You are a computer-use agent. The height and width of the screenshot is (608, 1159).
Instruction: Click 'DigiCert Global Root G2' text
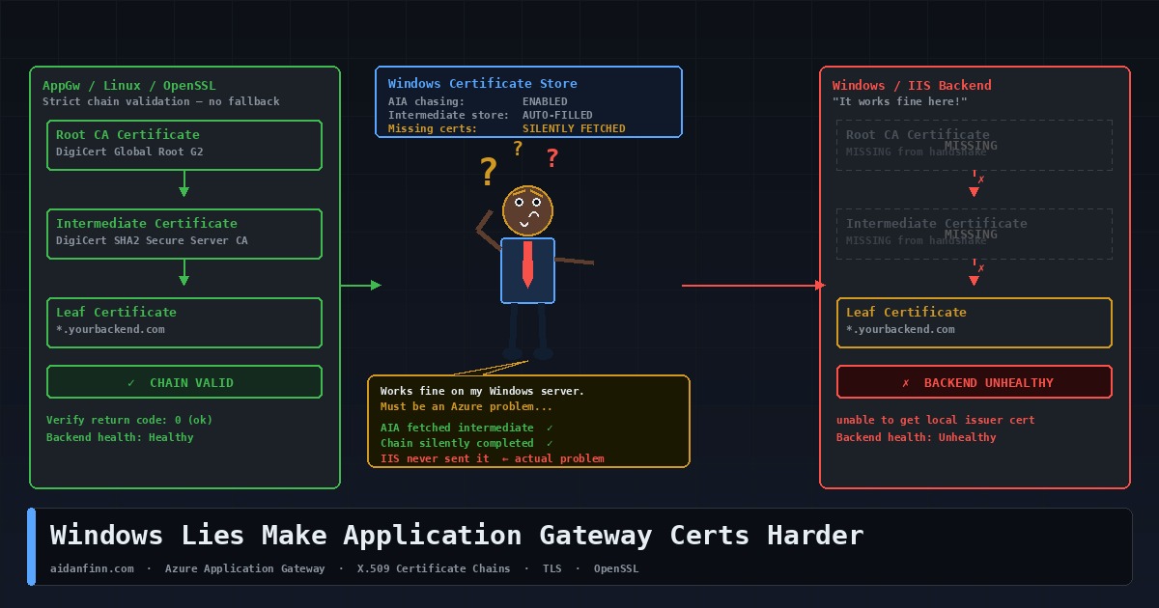coord(129,152)
